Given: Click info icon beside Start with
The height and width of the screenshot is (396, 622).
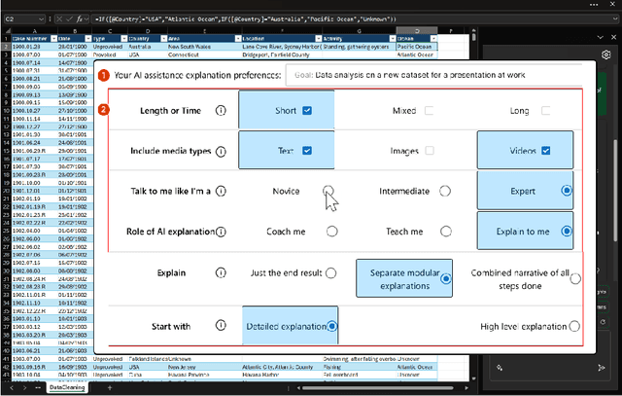Looking at the screenshot, I should pos(221,326).
